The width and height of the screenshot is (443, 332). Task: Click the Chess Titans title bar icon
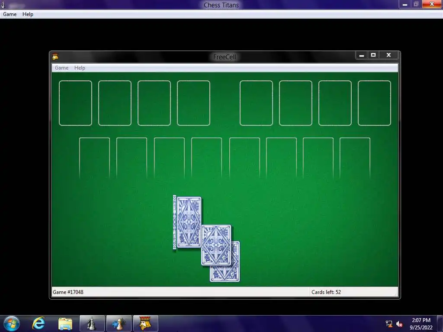coord(3,4)
